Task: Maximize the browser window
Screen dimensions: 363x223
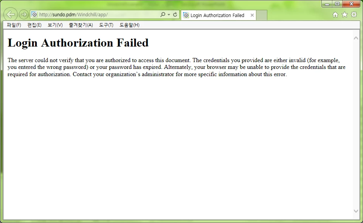Action: pyautogui.click(x=337, y=4)
